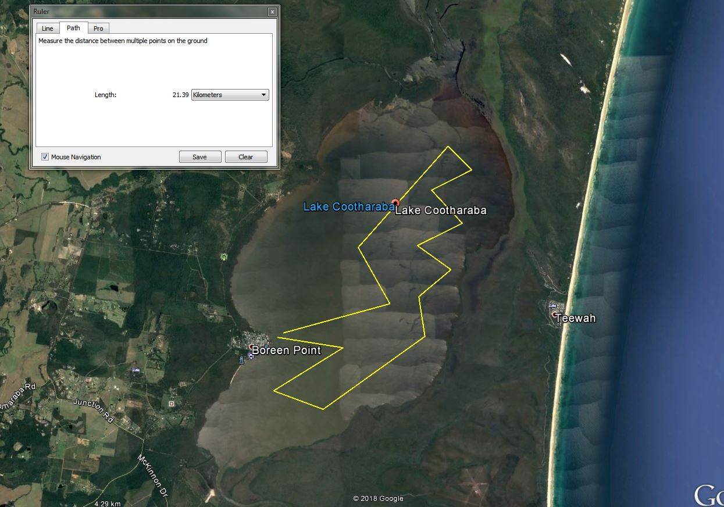Toggle the Mouse Navigation checkbox
This screenshot has width=724, height=507.
coord(45,157)
